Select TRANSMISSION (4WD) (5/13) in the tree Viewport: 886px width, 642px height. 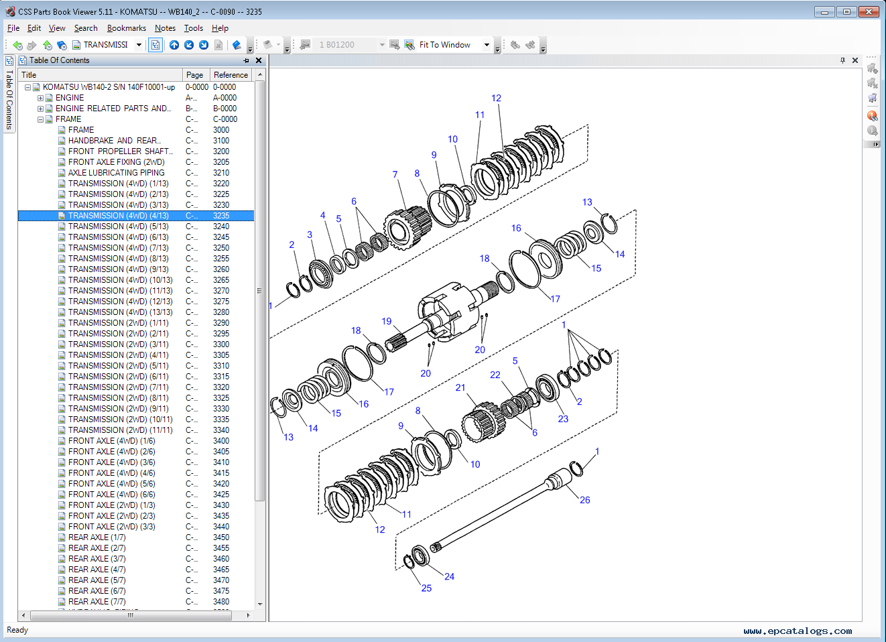118,227
